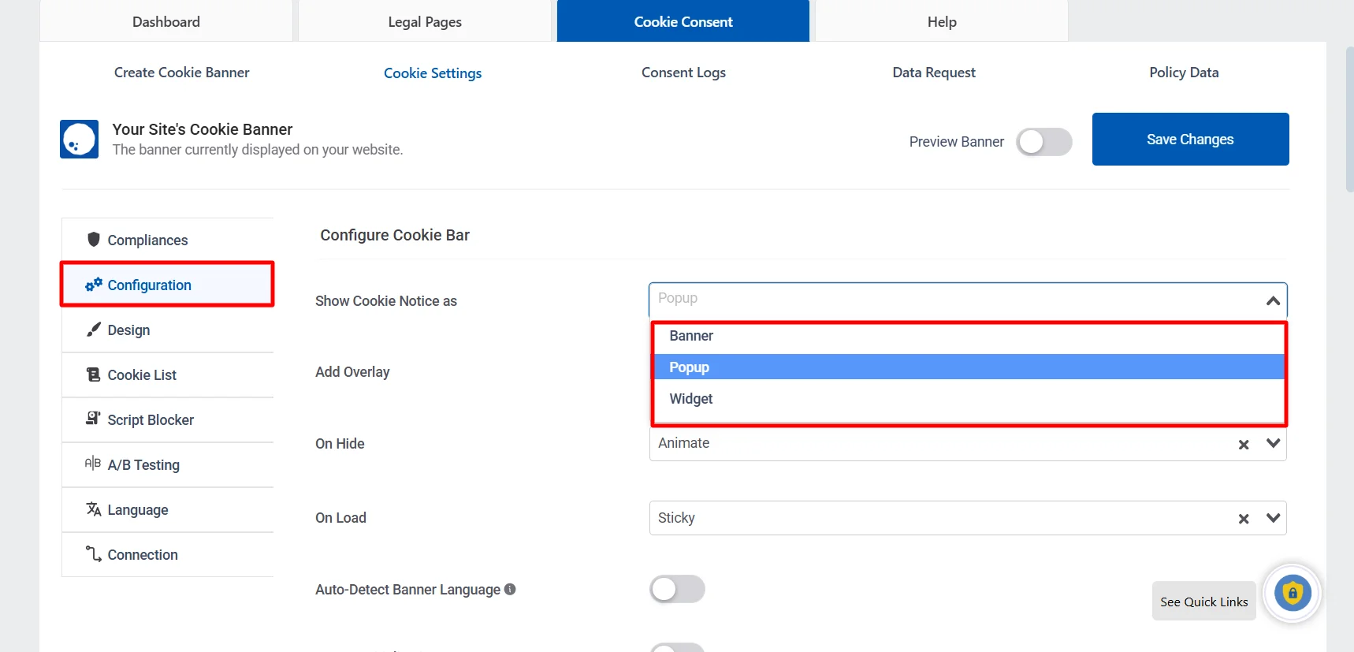Open the Data Request sub-tab

934,73
